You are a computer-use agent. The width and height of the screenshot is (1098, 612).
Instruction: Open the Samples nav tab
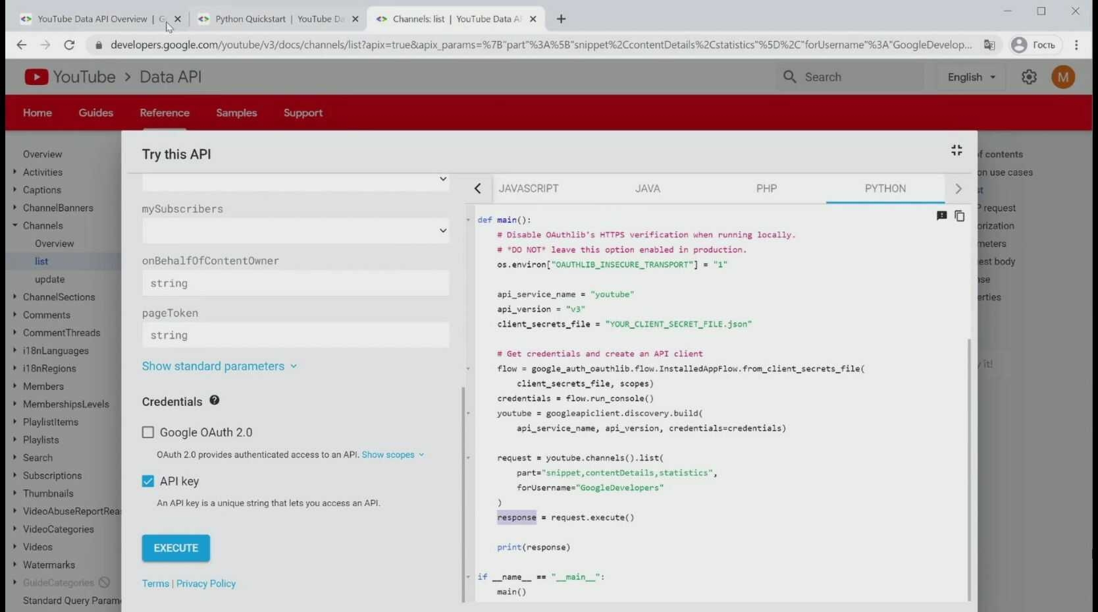point(236,113)
